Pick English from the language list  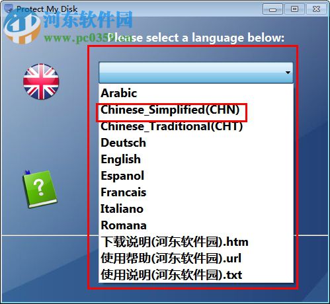coord(196,159)
